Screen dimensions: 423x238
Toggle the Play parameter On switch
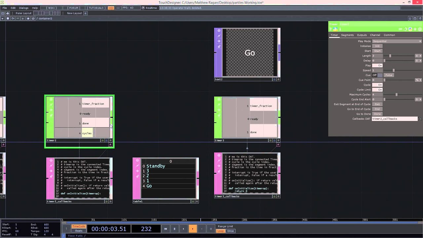[377, 65]
